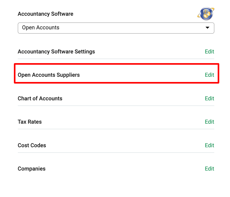Click the Accountancy Software Settings heading
Screen dimensions: 230x197
[x=56, y=52]
